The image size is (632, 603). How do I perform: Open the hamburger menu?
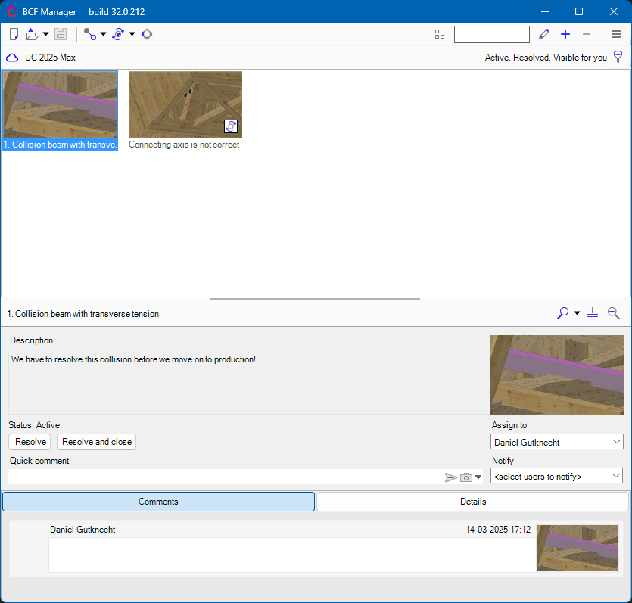616,34
